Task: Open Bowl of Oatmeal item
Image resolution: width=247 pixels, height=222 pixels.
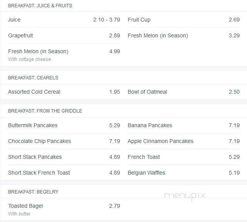Action: pyautogui.click(x=184, y=92)
